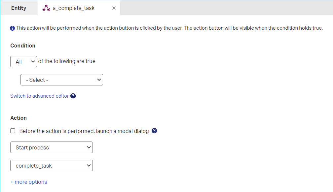Screen dimensions: 333x192
Task: Enable launching a modal dialog before action
Action: 13,131
